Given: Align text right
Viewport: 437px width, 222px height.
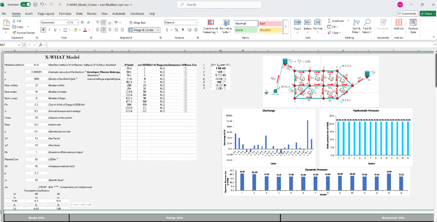Looking at the screenshot, I should pyautogui.click(x=110, y=30).
